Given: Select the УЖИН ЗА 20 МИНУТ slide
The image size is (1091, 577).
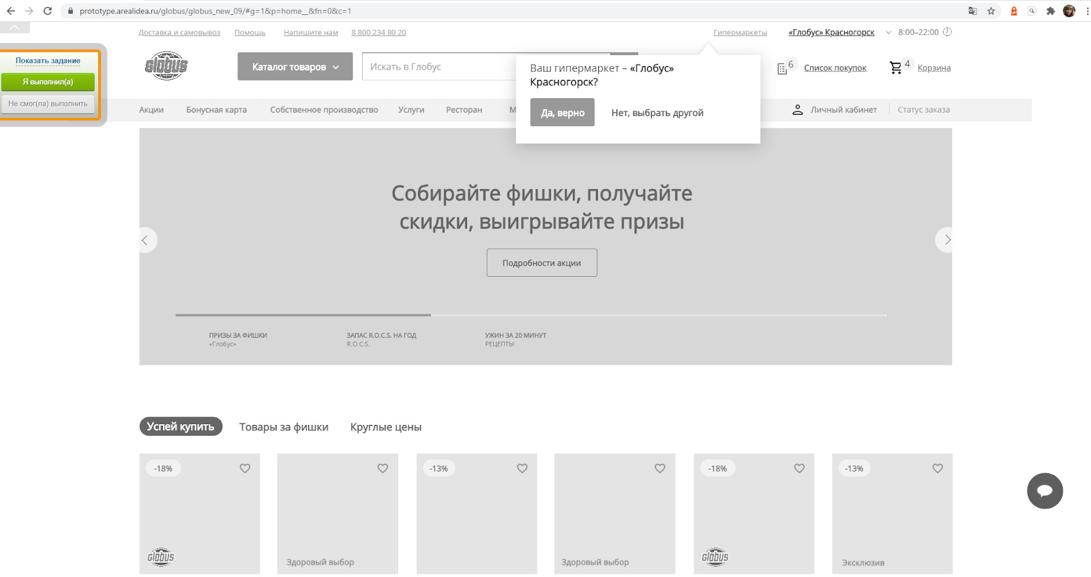Looking at the screenshot, I should pyautogui.click(x=515, y=339).
